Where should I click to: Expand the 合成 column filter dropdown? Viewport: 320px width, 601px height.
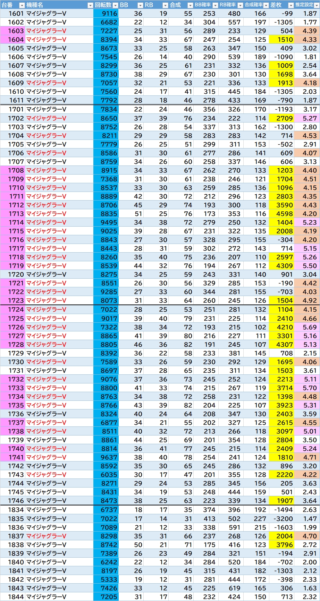(190, 5)
